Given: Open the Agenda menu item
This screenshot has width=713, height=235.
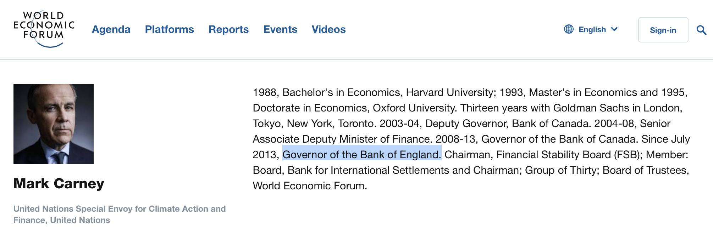Looking at the screenshot, I should pos(111,29).
